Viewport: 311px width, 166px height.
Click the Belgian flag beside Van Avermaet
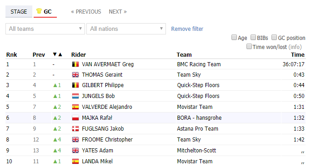pyautogui.click(x=75, y=64)
